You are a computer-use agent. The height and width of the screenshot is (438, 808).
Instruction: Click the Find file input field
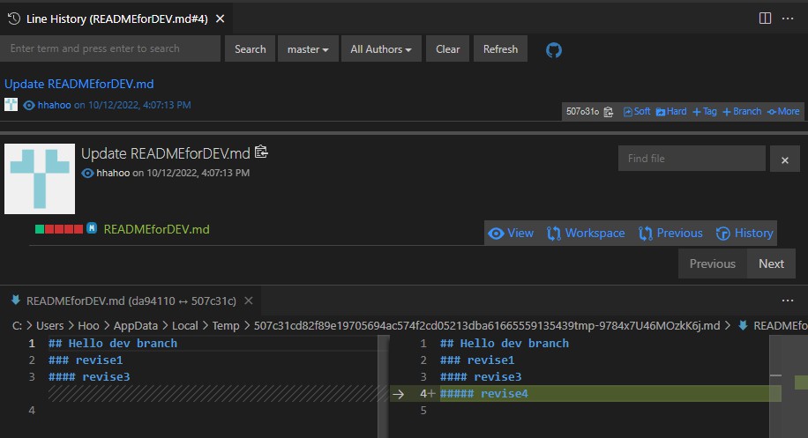click(x=692, y=159)
